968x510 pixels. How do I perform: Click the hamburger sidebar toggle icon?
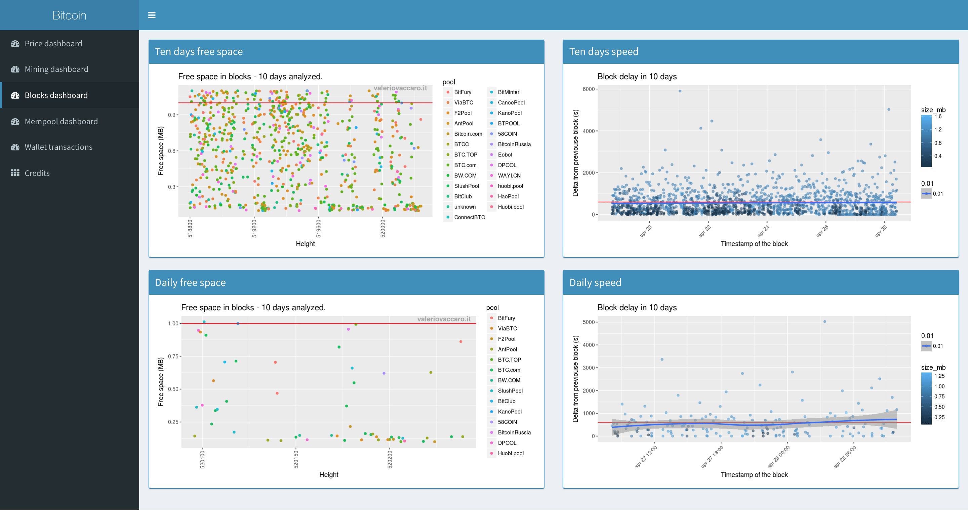click(x=152, y=15)
